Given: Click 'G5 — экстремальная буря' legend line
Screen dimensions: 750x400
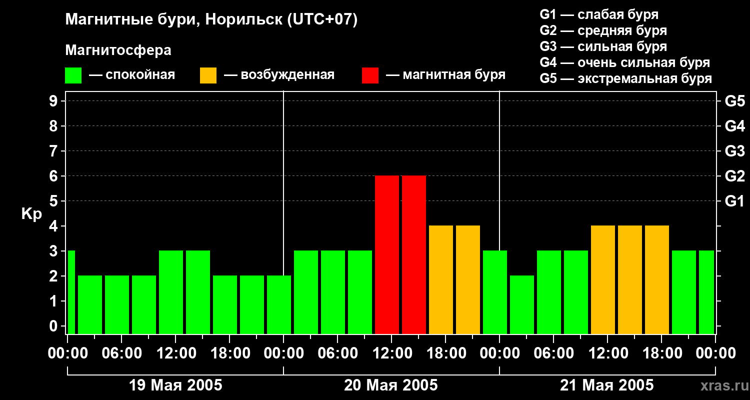Looking at the screenshot, I should (626, 78).
